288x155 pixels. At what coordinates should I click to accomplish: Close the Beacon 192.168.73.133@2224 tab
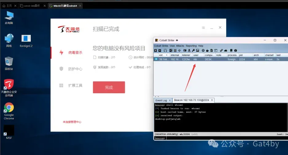(x=212, y=100)
